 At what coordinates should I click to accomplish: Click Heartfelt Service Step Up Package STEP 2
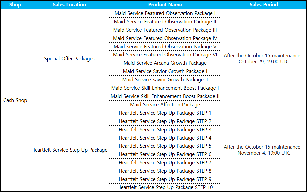pos(165,121)
